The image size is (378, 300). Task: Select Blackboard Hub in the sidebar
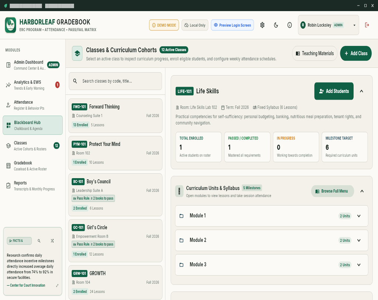click(x=33, y=125)
